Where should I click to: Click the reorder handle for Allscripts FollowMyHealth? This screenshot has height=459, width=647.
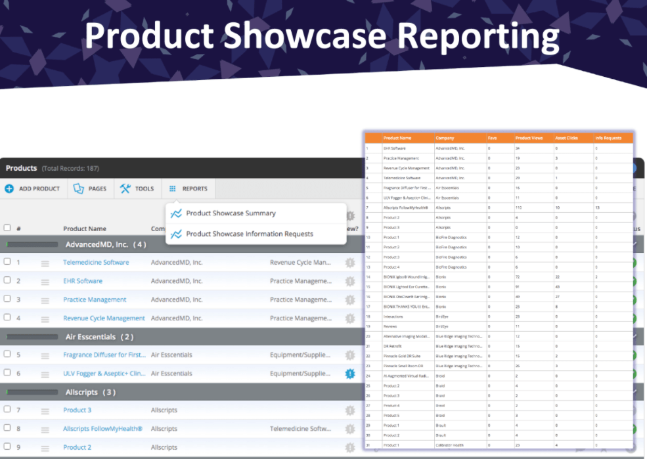[x=45, y=429]
